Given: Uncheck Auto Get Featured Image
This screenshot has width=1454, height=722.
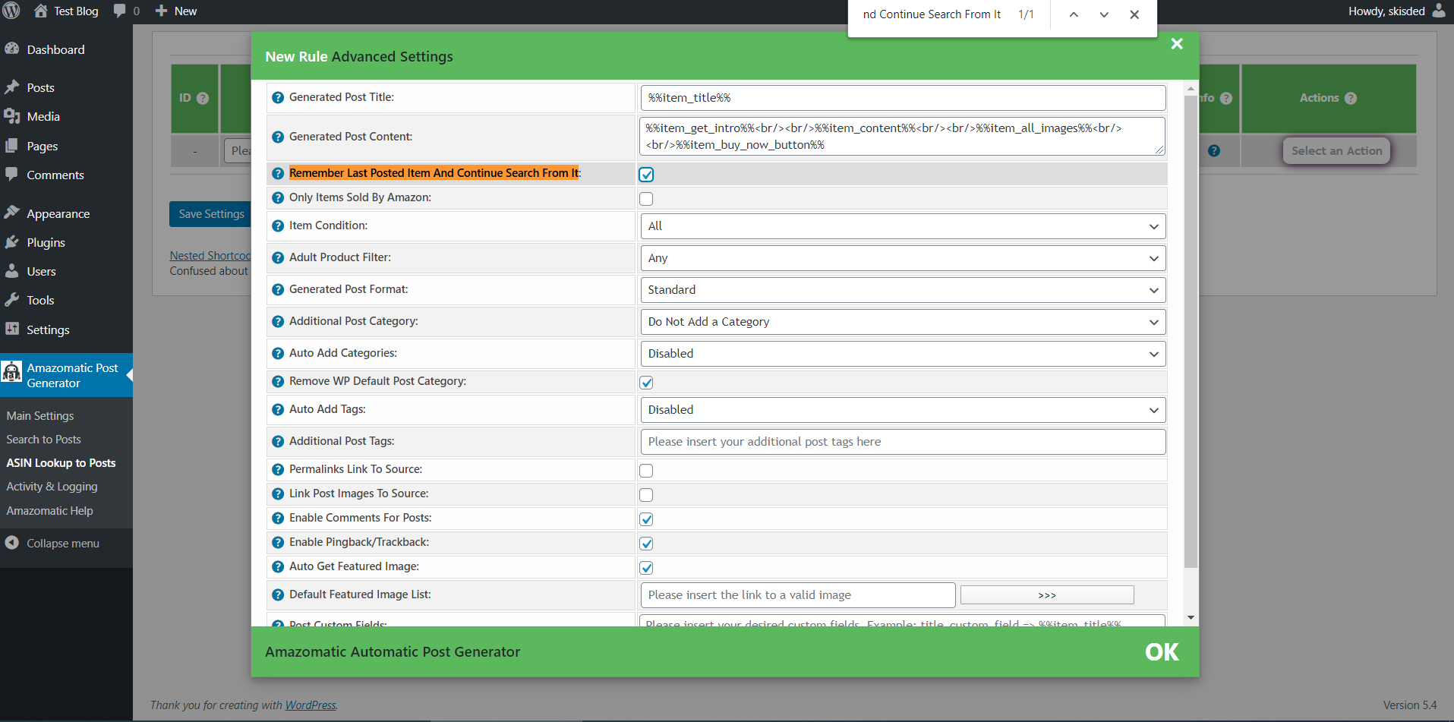Looking at the screenshot, I should pos(646,568).
